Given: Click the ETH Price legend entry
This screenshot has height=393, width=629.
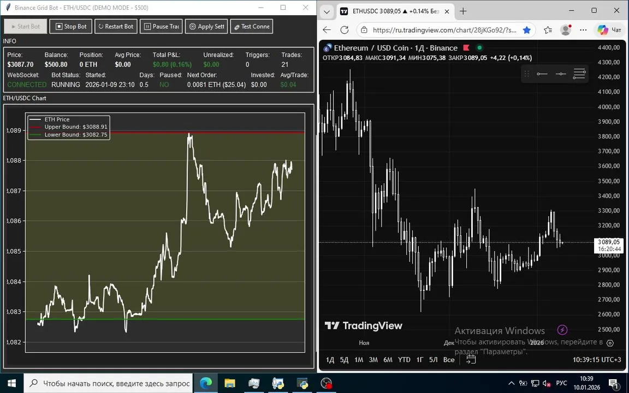Looking at the screenshot, I should tap(50, 119).
